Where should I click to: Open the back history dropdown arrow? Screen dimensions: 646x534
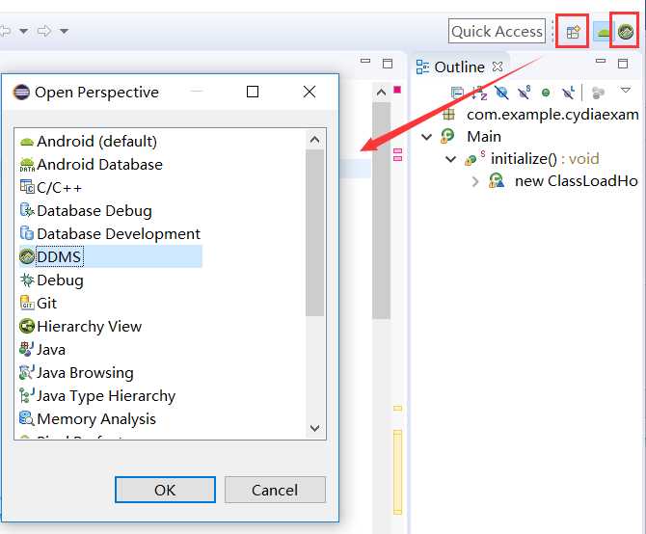click(x=24, y=31)
